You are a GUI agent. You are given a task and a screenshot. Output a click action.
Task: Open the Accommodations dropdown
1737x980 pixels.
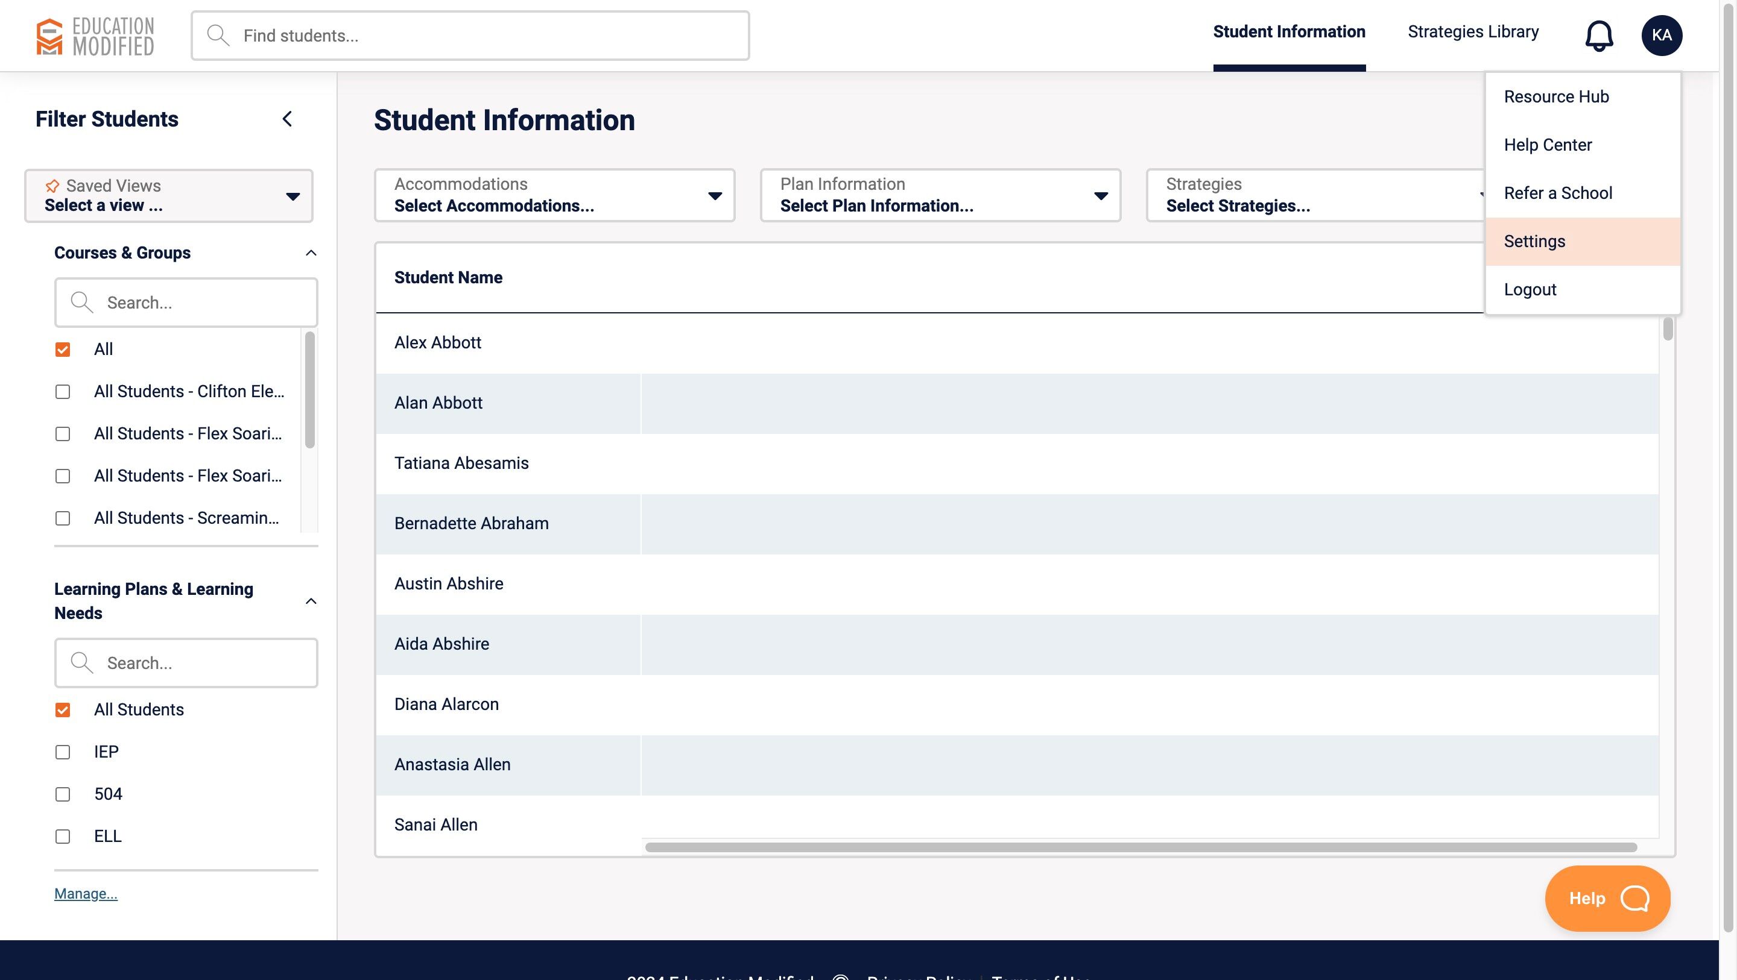coord(554,195)
